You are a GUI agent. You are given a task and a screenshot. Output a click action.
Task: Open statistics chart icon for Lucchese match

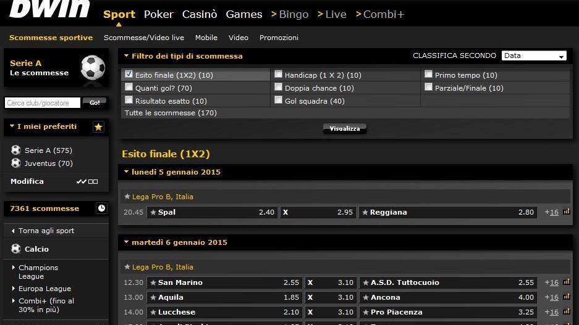pos(567,311)
